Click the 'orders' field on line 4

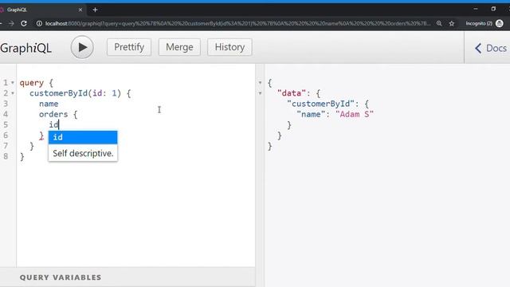coord(53,114)
